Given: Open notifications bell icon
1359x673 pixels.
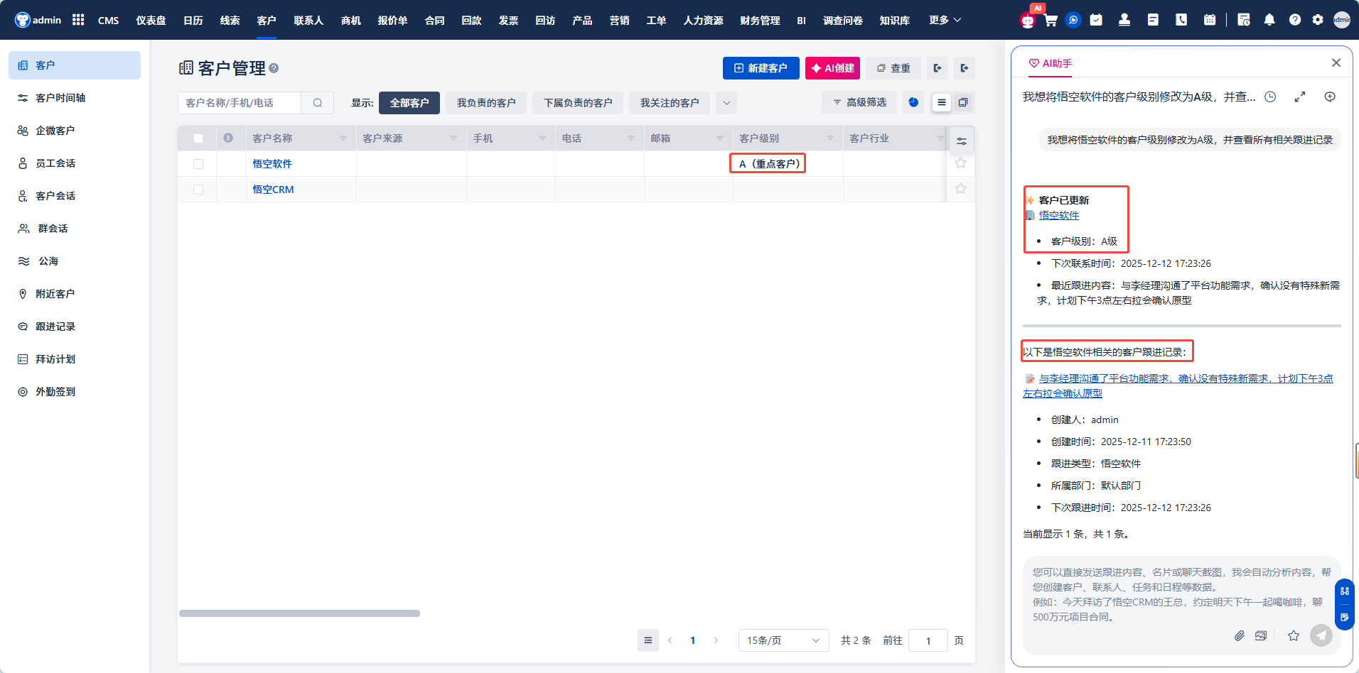Looking at the screenshot, I should [1269, 20].
